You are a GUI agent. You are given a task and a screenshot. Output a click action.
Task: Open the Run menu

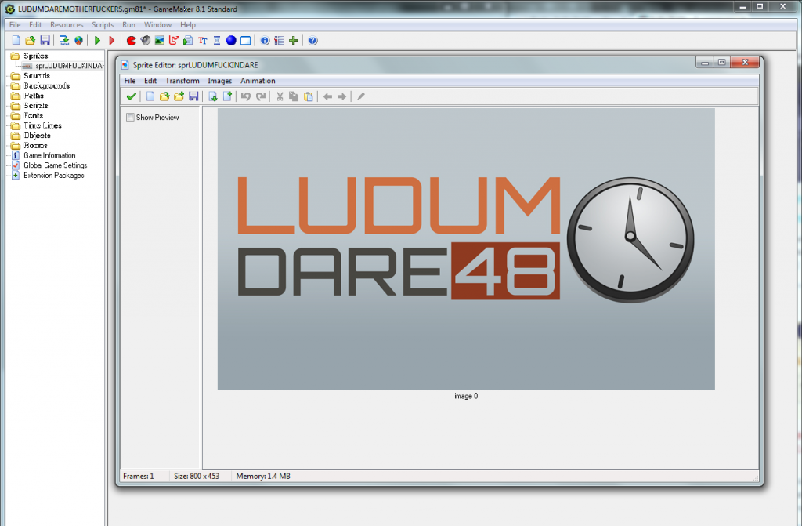point(129,24)
